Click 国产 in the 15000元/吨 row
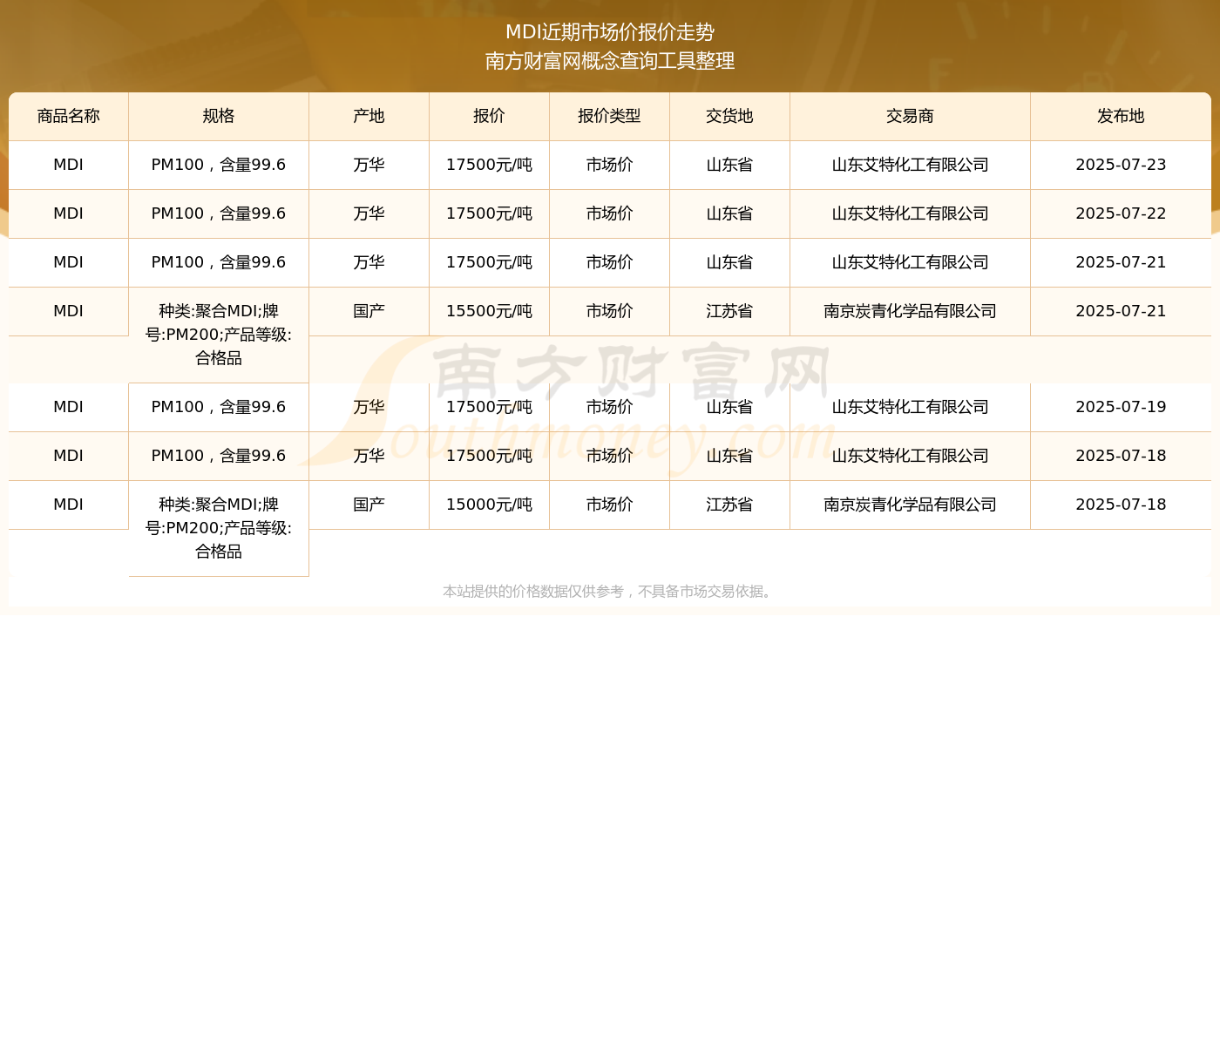The height and width of the screenshot is (1050, 1220). [369, 505]
